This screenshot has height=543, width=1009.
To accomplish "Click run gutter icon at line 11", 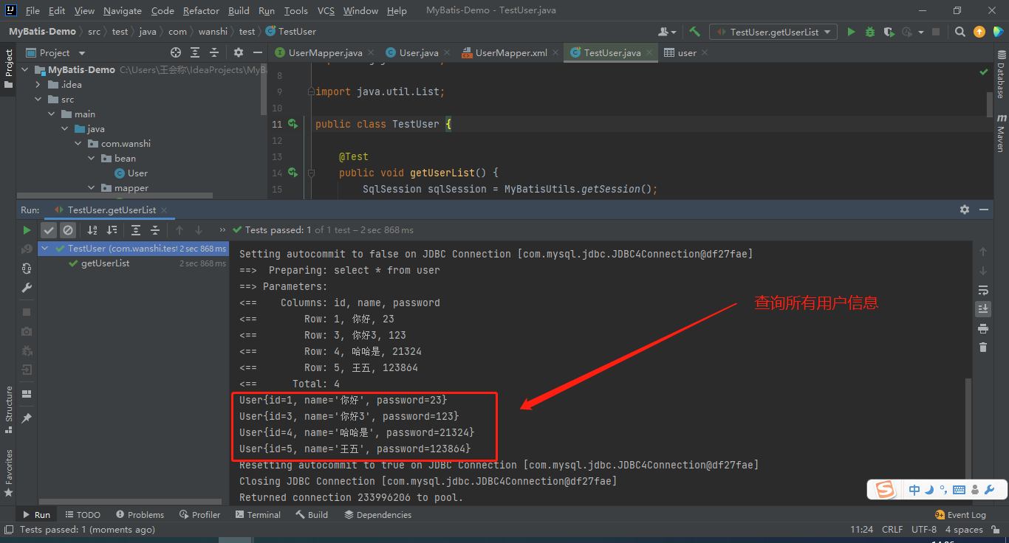I will pyautogui.click(x=293, y=124).
